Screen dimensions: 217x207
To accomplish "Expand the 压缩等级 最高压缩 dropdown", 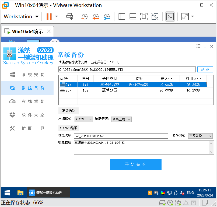I will (121, 119).
